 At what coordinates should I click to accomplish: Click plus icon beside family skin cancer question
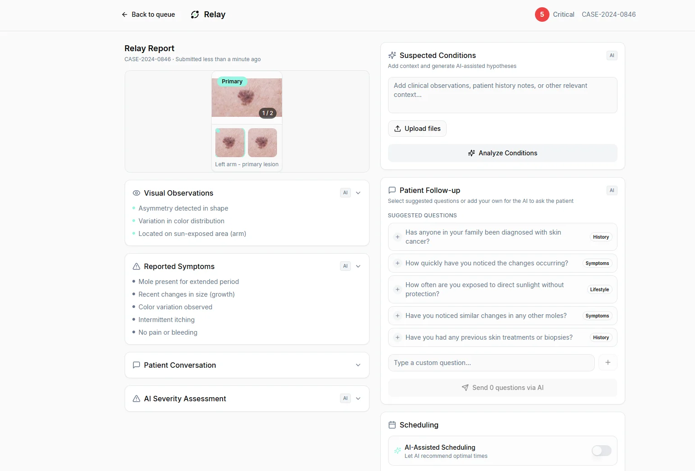(x=397, y=237)
